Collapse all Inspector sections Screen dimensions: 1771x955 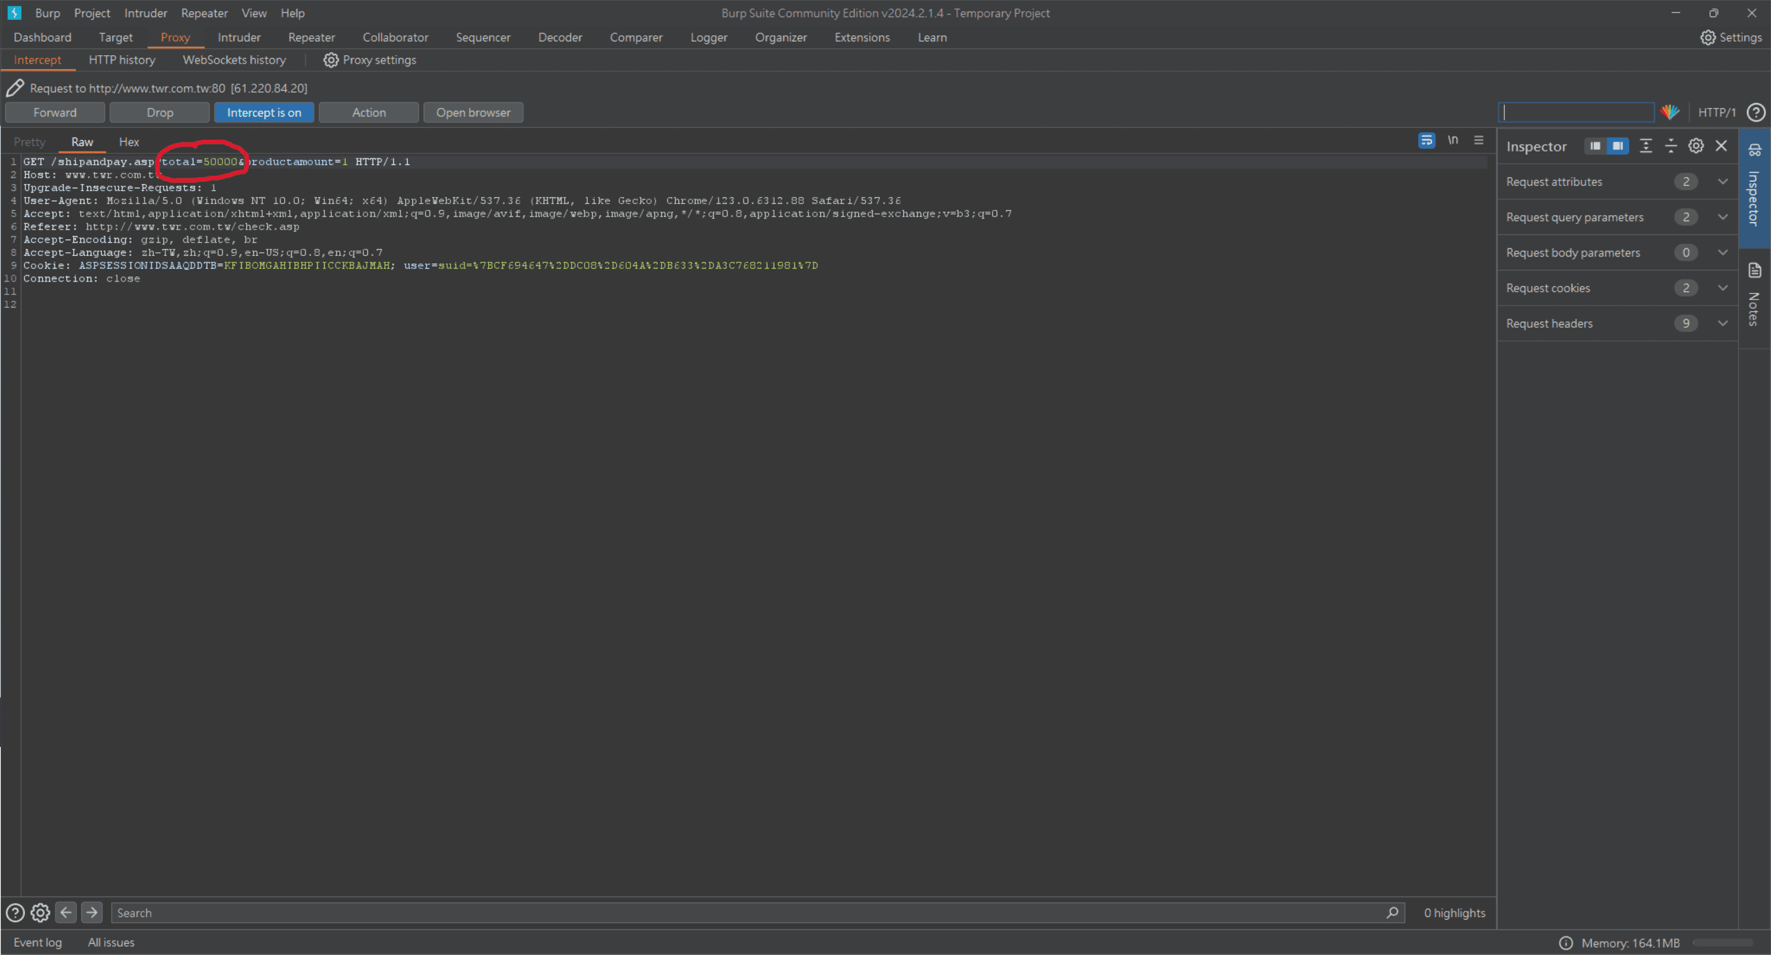[x=1671, y=146]
